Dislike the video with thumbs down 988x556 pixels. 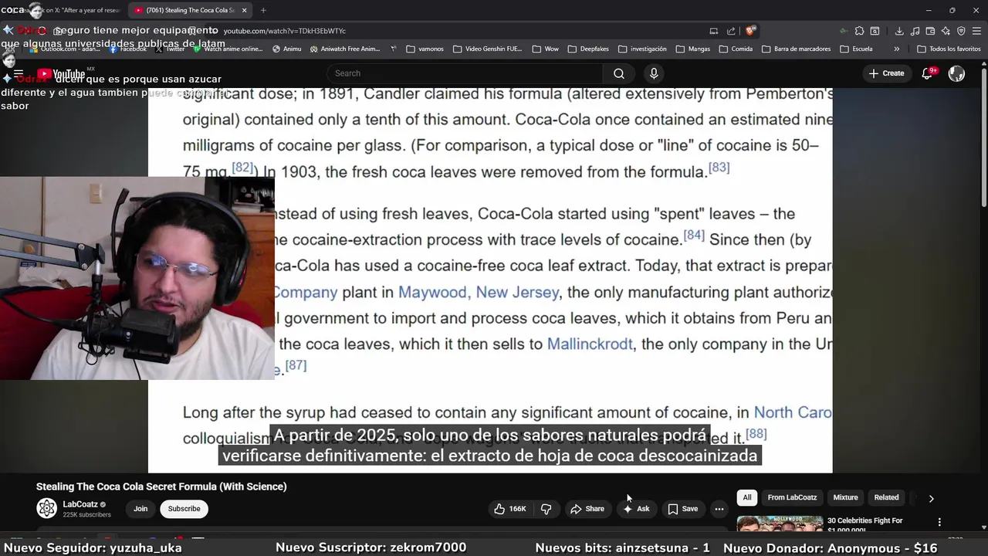[546, 509]
